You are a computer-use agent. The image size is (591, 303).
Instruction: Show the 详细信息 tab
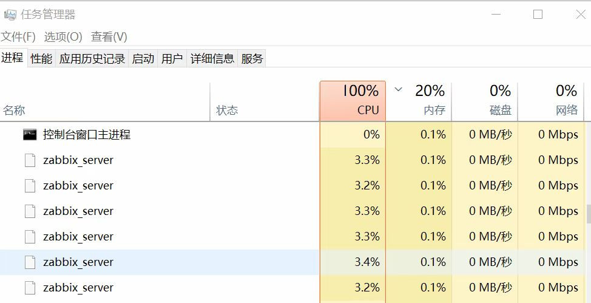tap(212, 59)
